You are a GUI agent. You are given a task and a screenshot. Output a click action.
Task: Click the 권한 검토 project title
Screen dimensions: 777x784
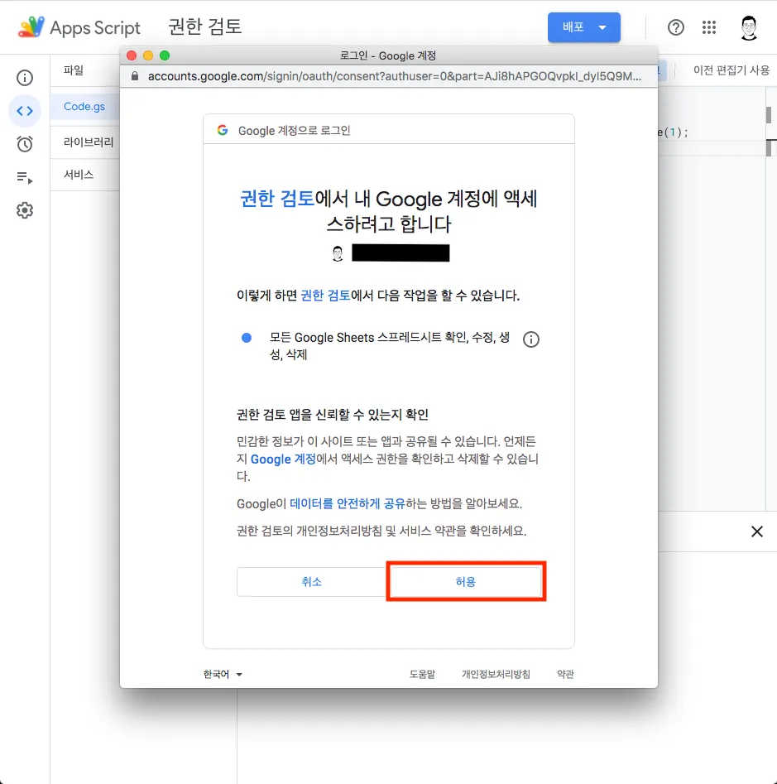(205, 27)
